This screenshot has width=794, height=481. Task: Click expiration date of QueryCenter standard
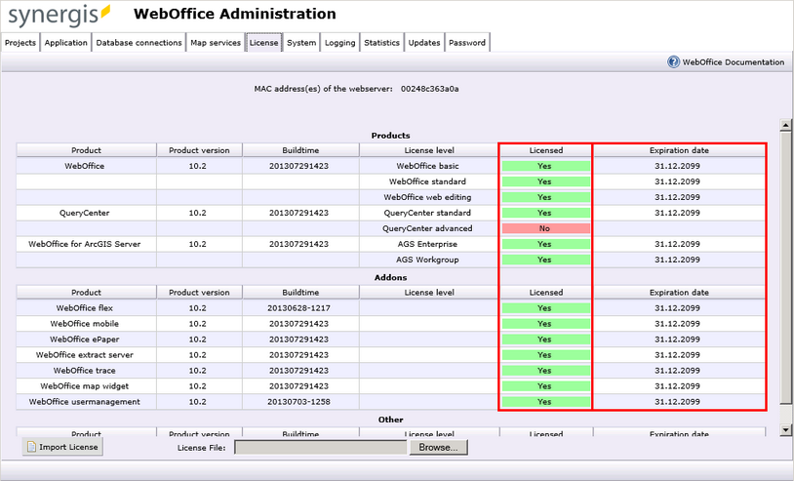click(x=678, y=213)
